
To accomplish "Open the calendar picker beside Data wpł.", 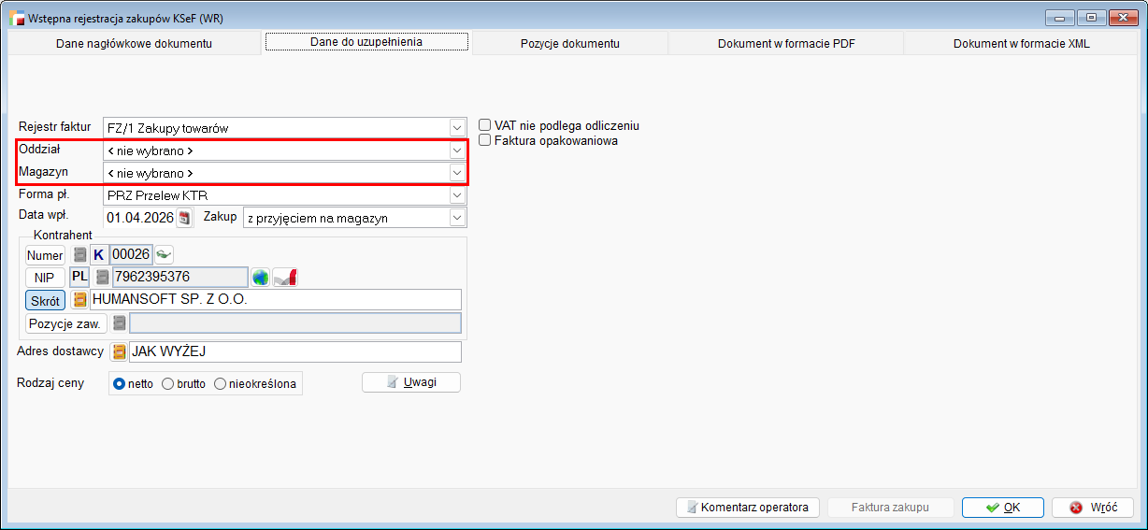I will tap(184, 218).
